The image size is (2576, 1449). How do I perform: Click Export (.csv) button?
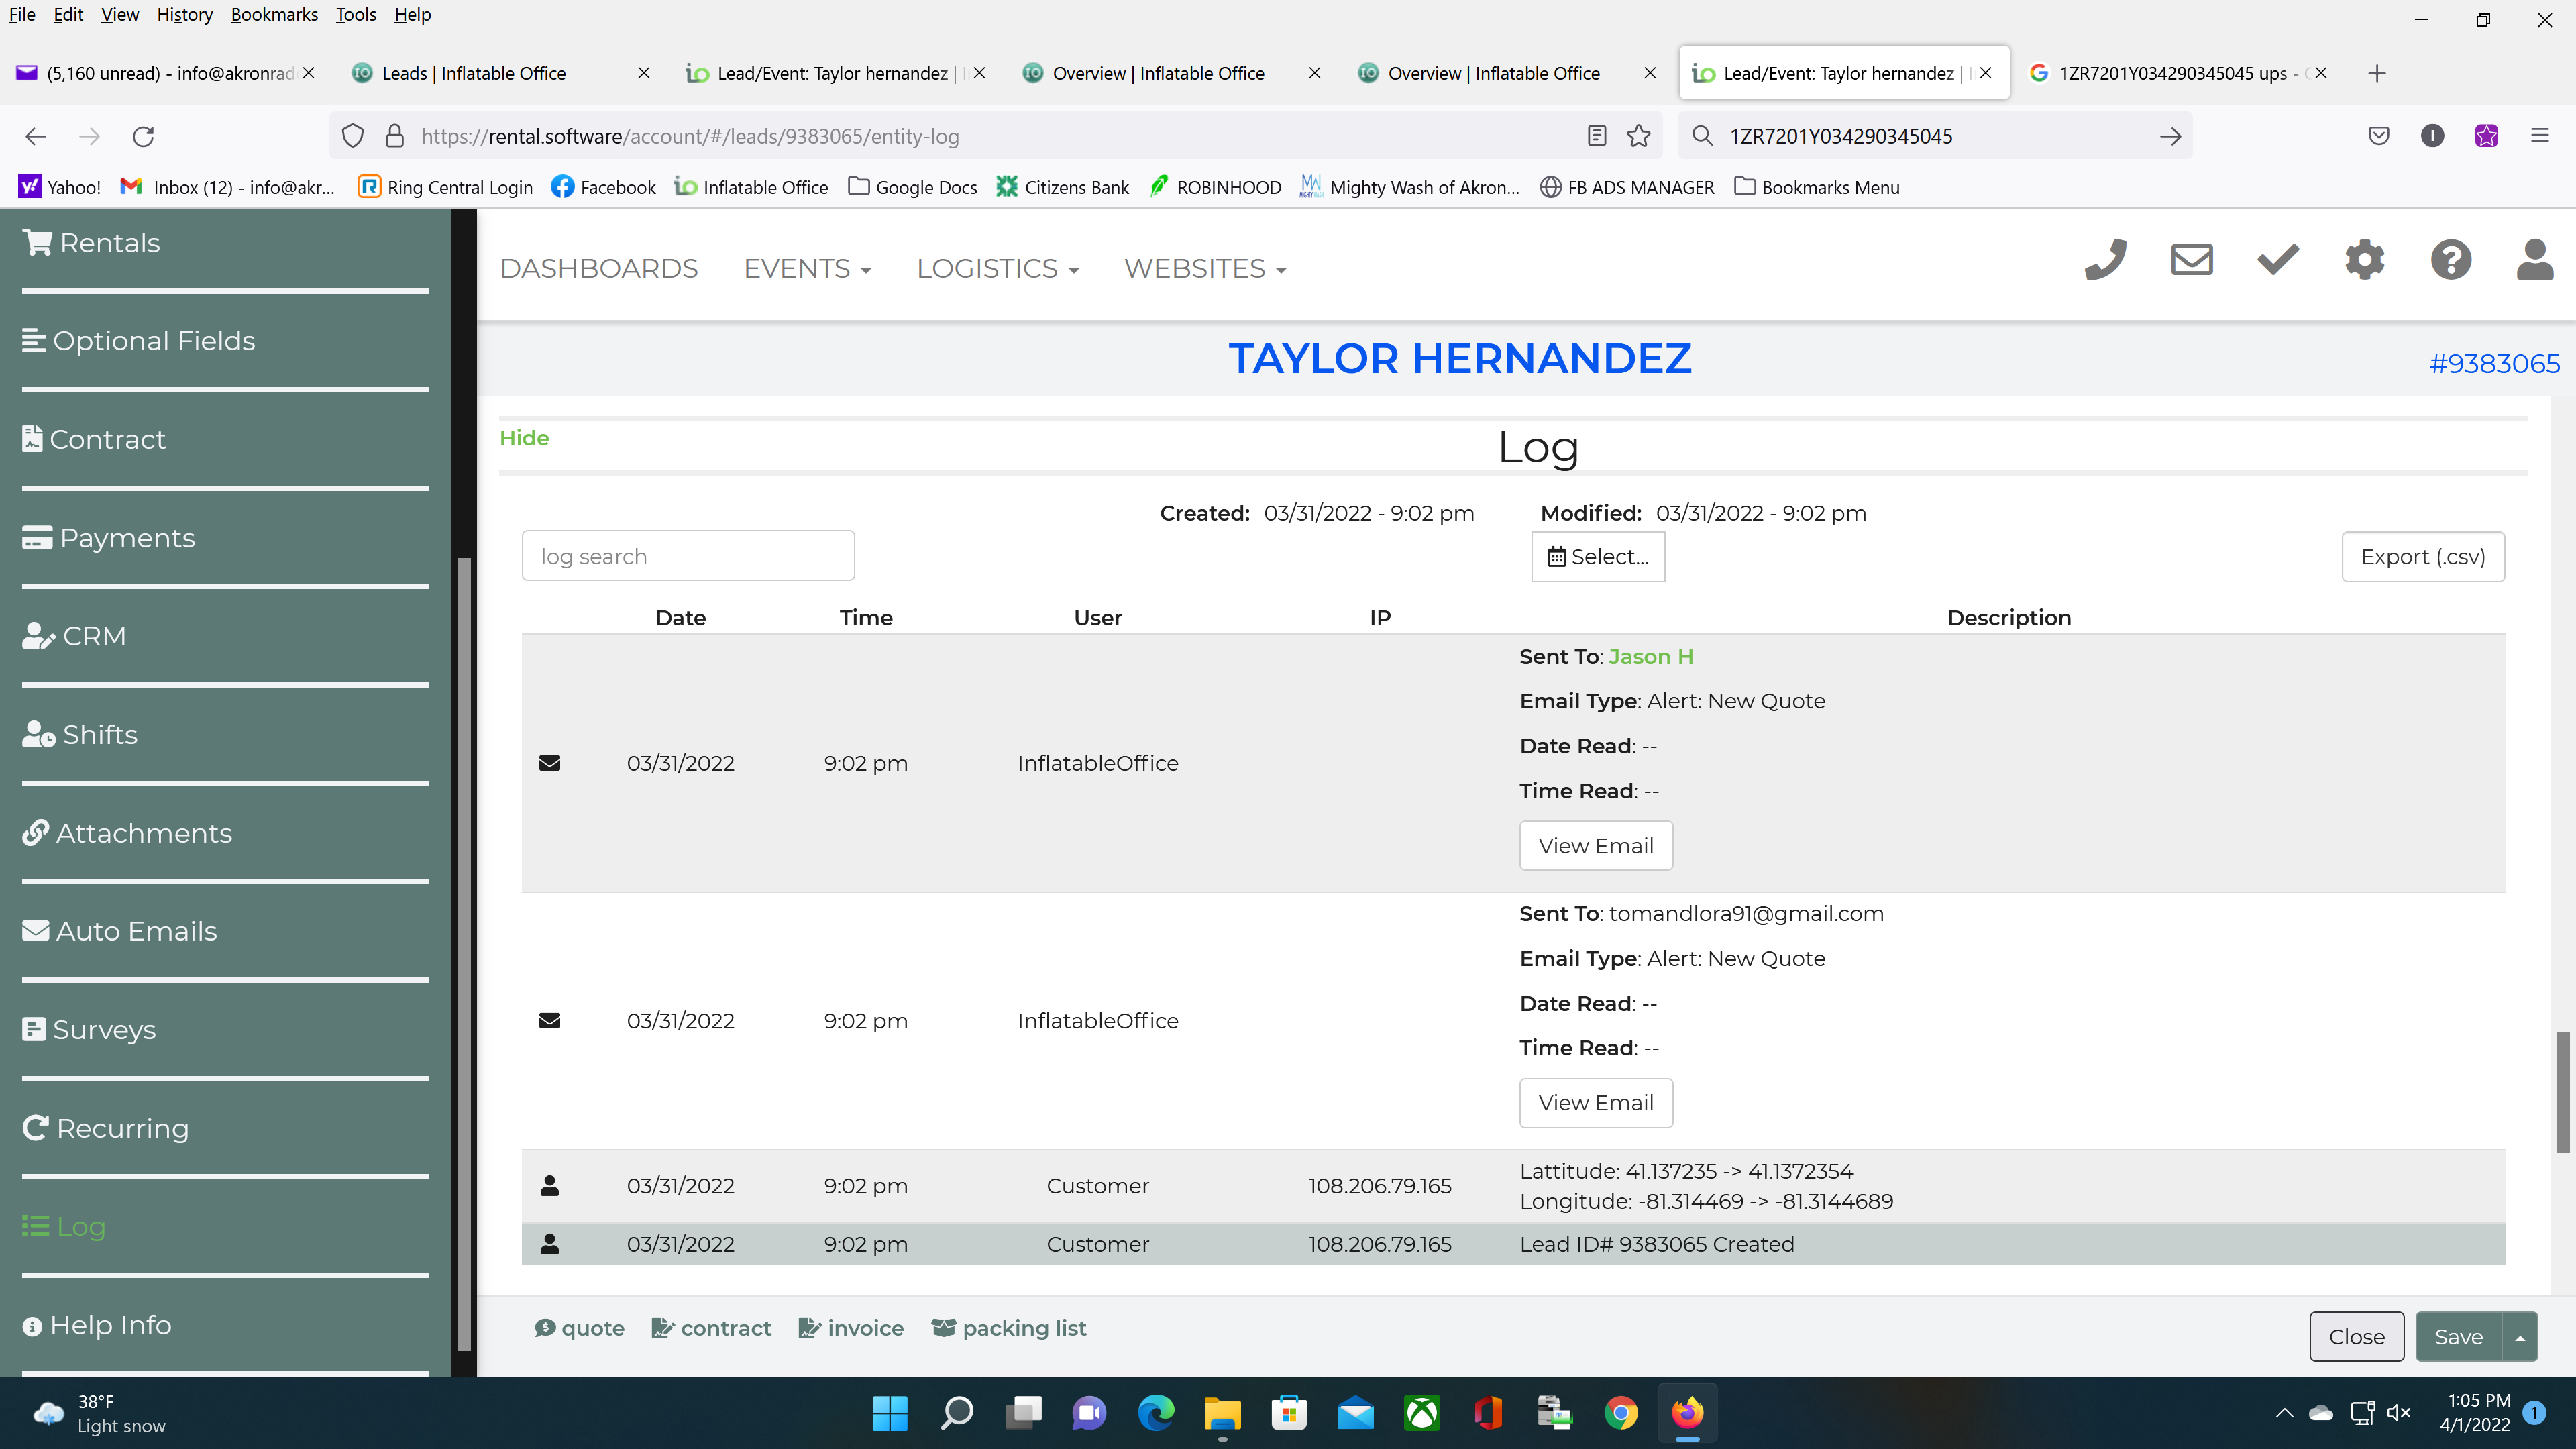coord(2422,556)
